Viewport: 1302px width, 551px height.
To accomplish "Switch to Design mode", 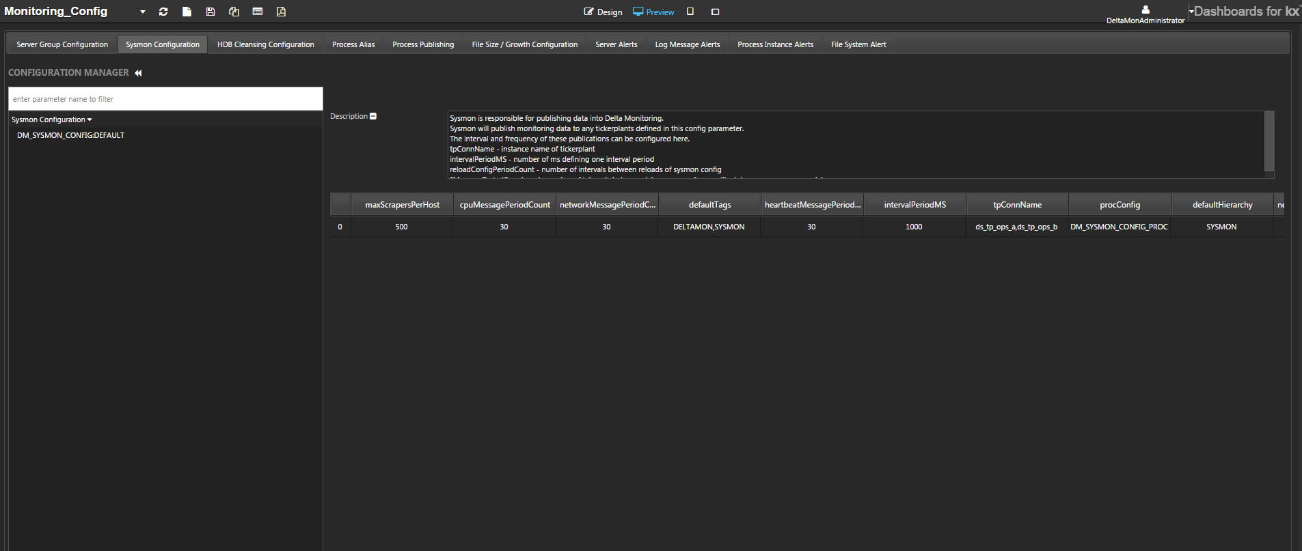I will tap(603, 12).
